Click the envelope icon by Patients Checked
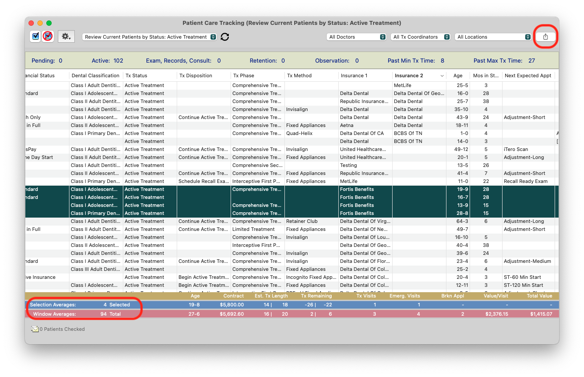 35,329
